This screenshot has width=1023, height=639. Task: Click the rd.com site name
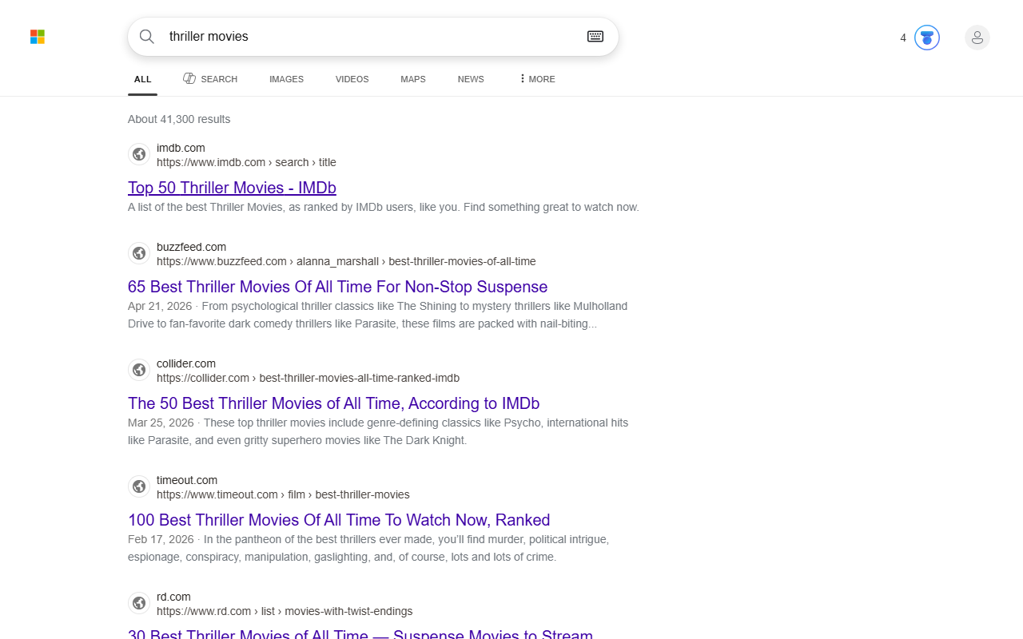click(173, 597)
